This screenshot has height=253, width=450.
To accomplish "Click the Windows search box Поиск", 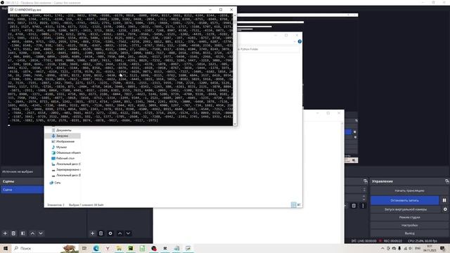I will (x=45, y=248).
